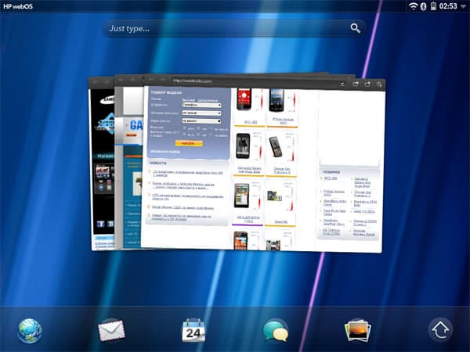Viewport: 470px width, 352px height.
Task: Open the Photos app in the dock
Action: (x=357, y=331)
